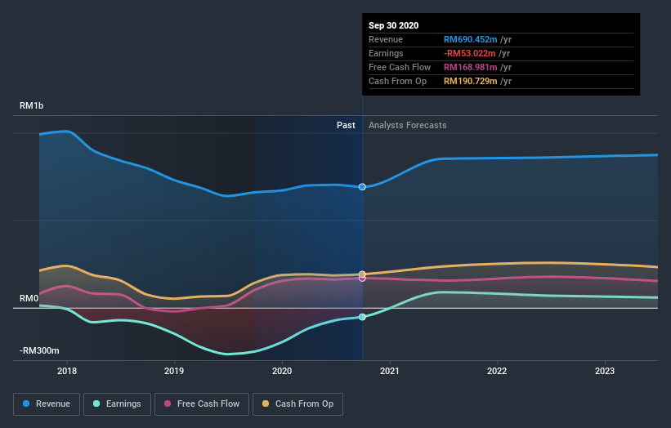Click the Past section label
The width and height of the screenshot is (671, 428).
click(346, 125)
